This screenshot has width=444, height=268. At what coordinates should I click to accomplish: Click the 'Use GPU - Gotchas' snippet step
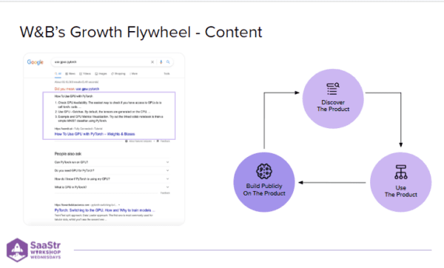pyautogui.click(x=103, y=112)
